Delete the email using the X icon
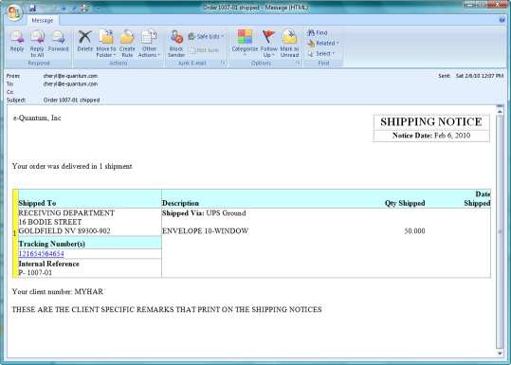Image resolution: width=511 pixels, height=365 pixels. point(84,42)
